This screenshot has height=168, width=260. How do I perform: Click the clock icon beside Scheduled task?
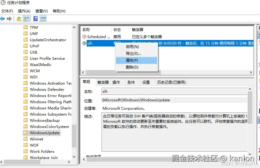pos(84,37)
